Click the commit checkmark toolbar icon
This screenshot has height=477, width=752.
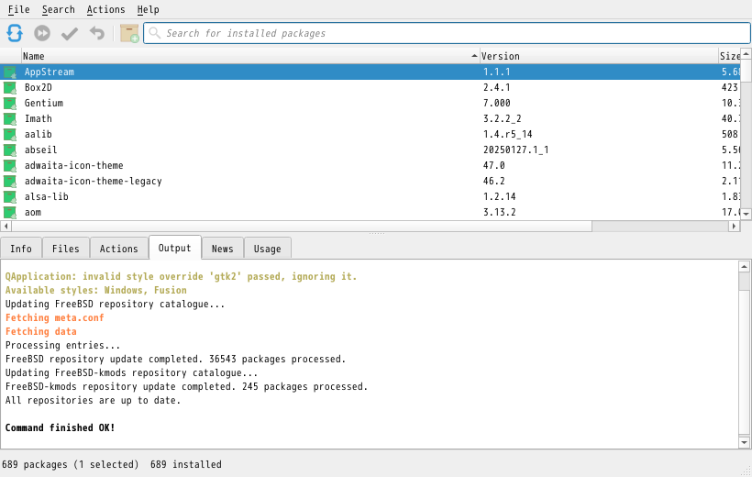point(70,33)
